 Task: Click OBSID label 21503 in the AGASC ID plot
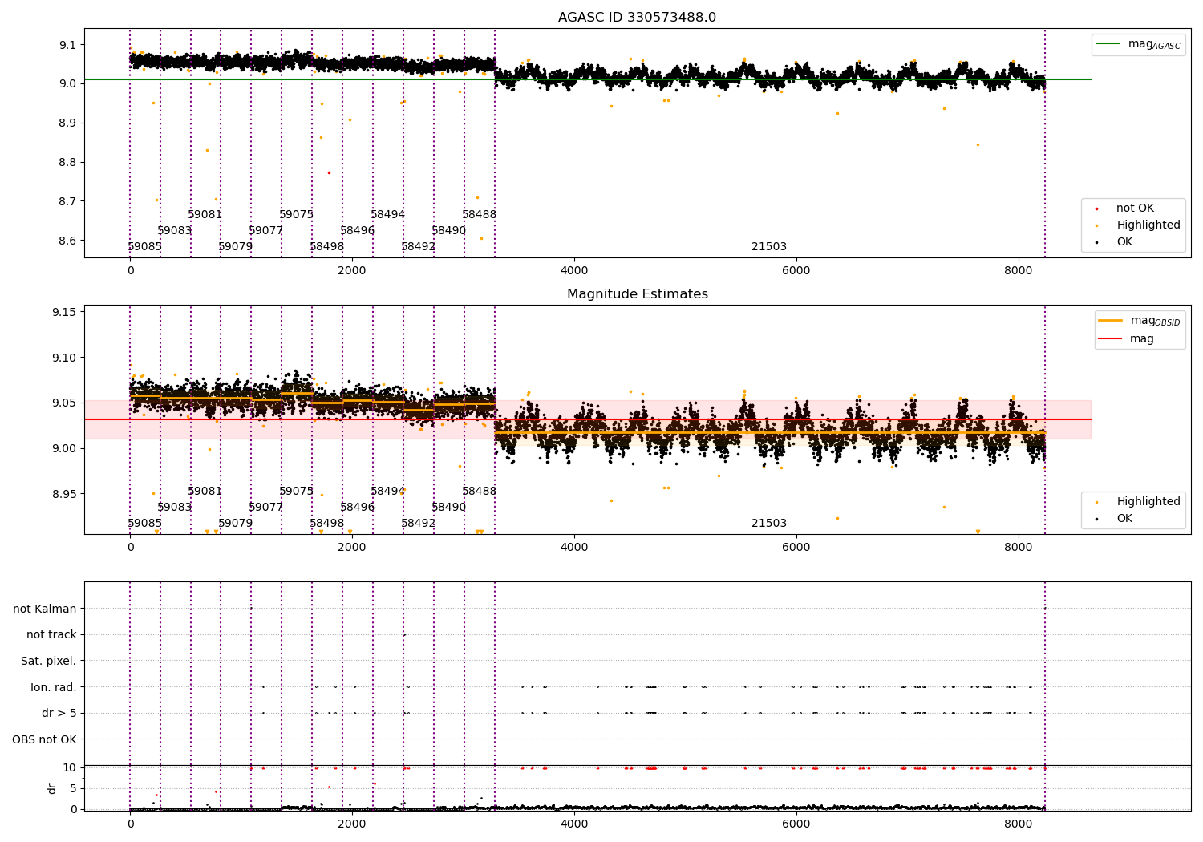click(769, 246)
